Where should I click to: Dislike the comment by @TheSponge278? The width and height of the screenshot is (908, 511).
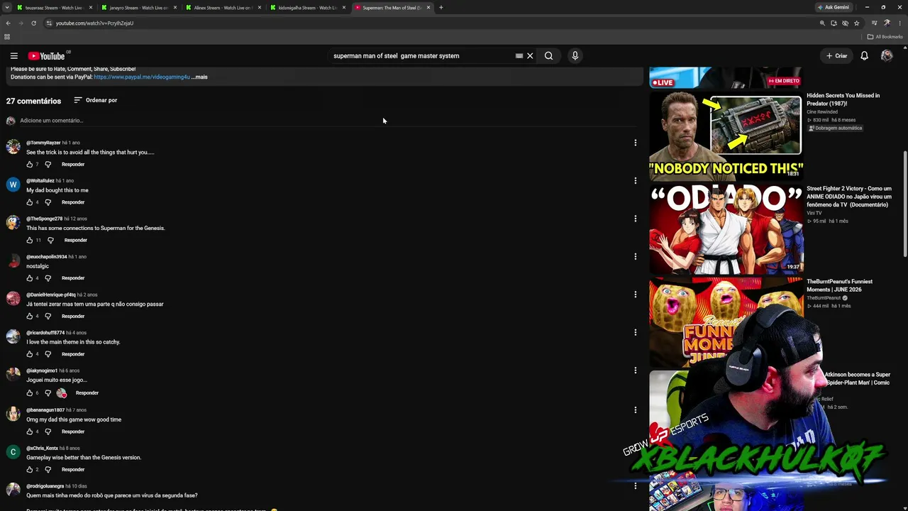click(x=50, y=241)
